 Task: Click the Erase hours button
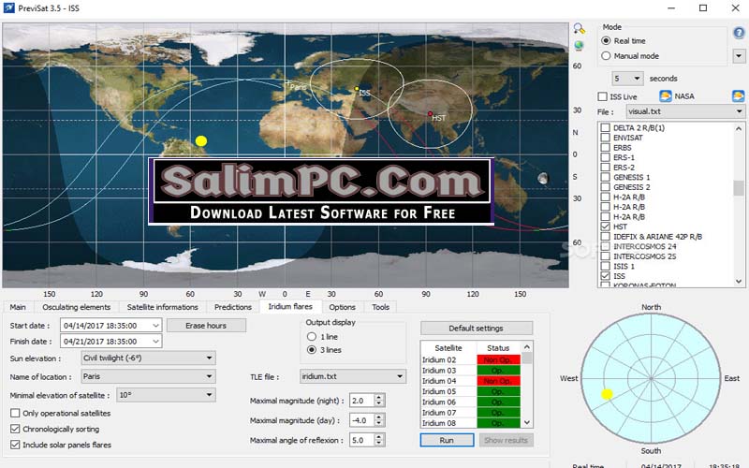(x=206, y=326)
